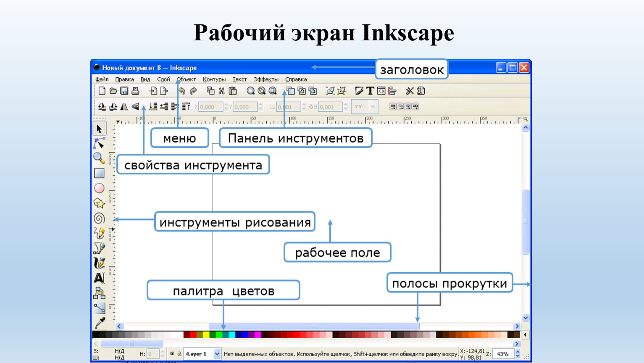This screenshot has width=644, height=363.
Task: Activate the Zoom magnifier tool
Action: (99, 158)
